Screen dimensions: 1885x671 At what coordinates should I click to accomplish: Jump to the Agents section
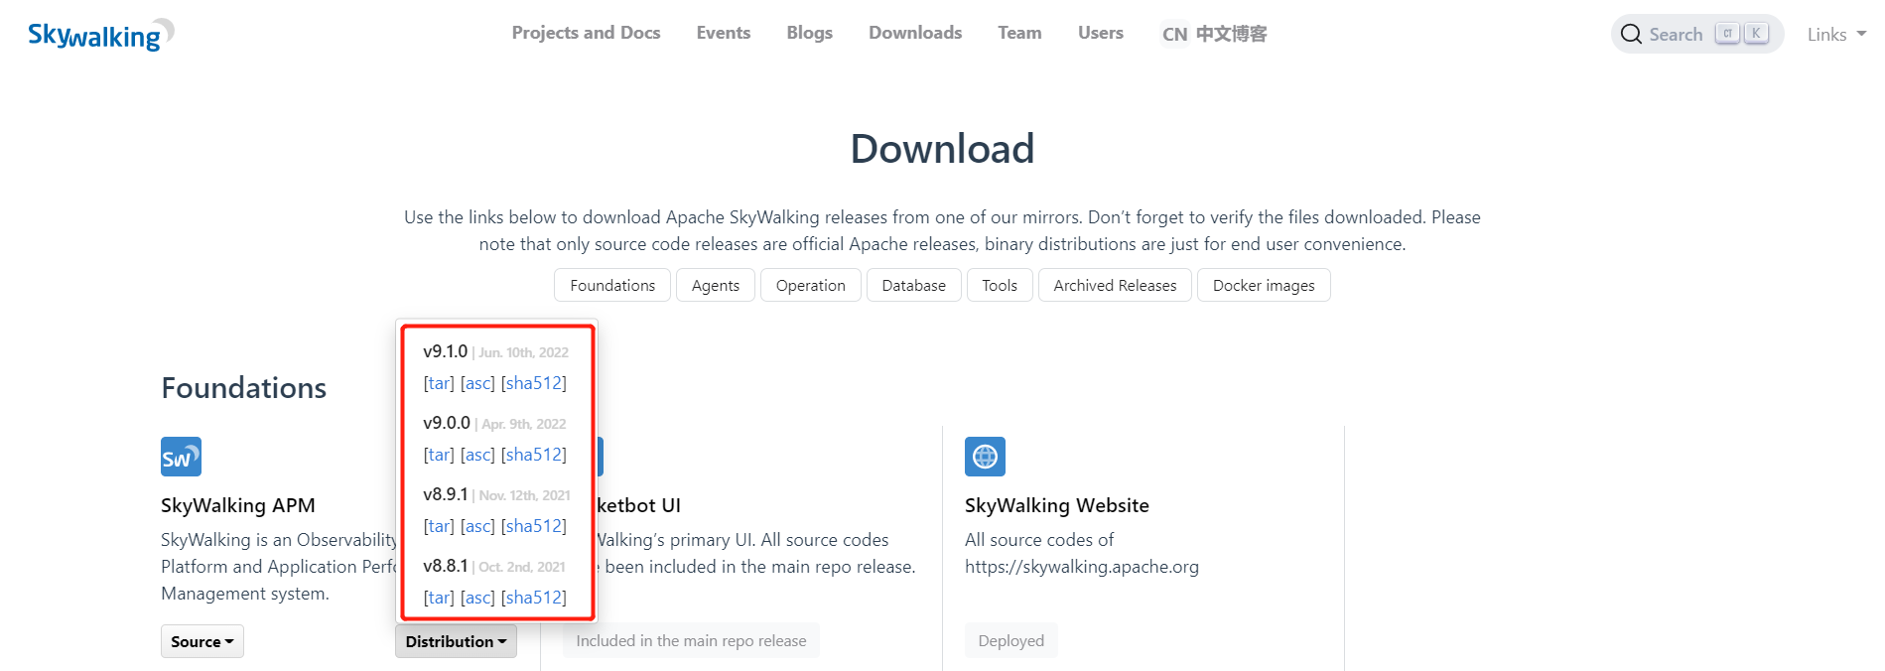point(715,285)
